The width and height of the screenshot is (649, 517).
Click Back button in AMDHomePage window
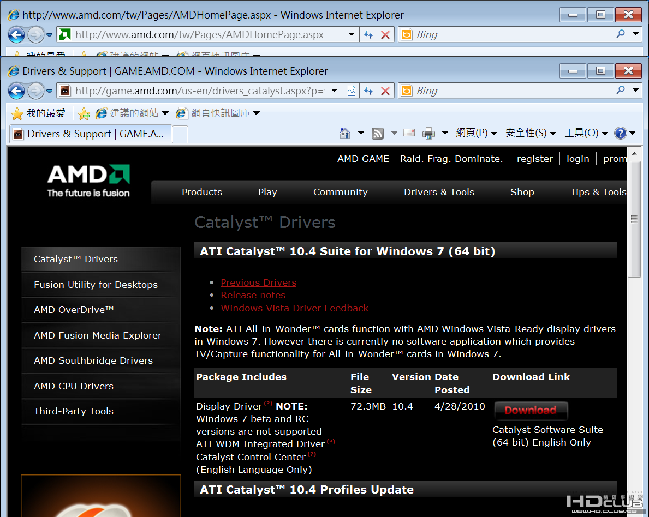16,35
